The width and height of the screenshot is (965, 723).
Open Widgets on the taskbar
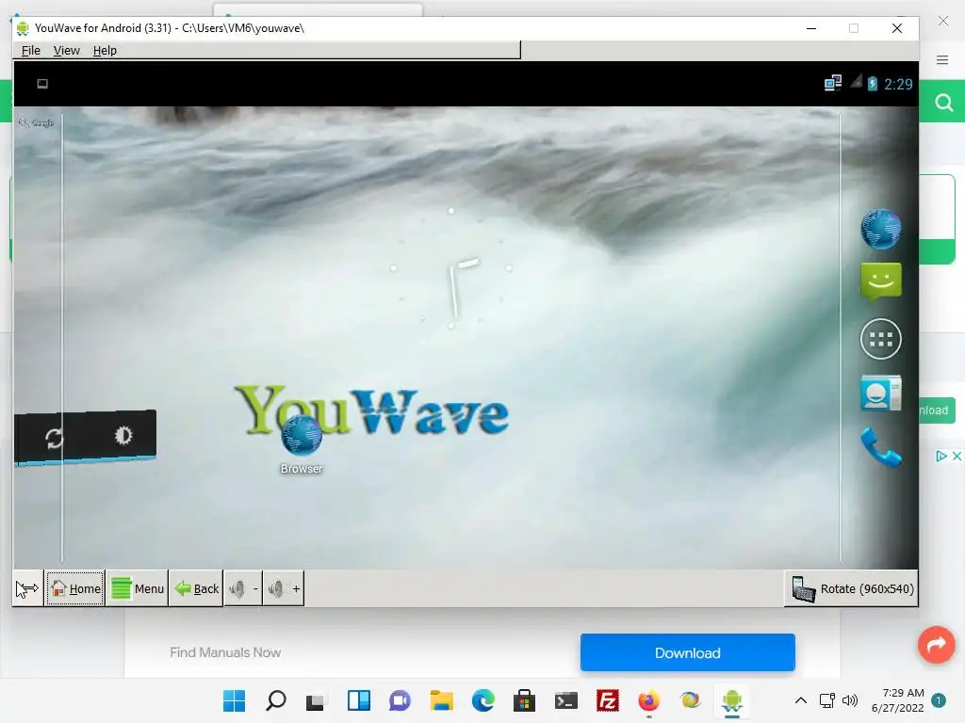tap(359, 700)
